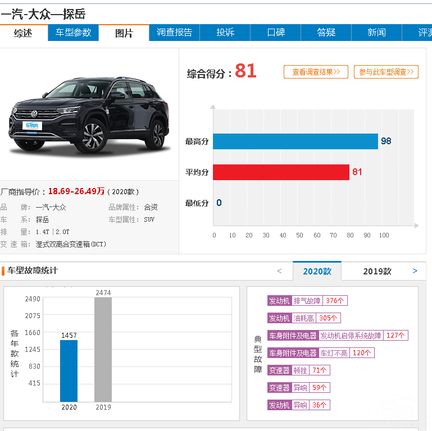The height and width of the screenshot is (431, 432).
Task: Switch to the 车型参数 tab
Action: pyautogui.click(x=73, y=33)
